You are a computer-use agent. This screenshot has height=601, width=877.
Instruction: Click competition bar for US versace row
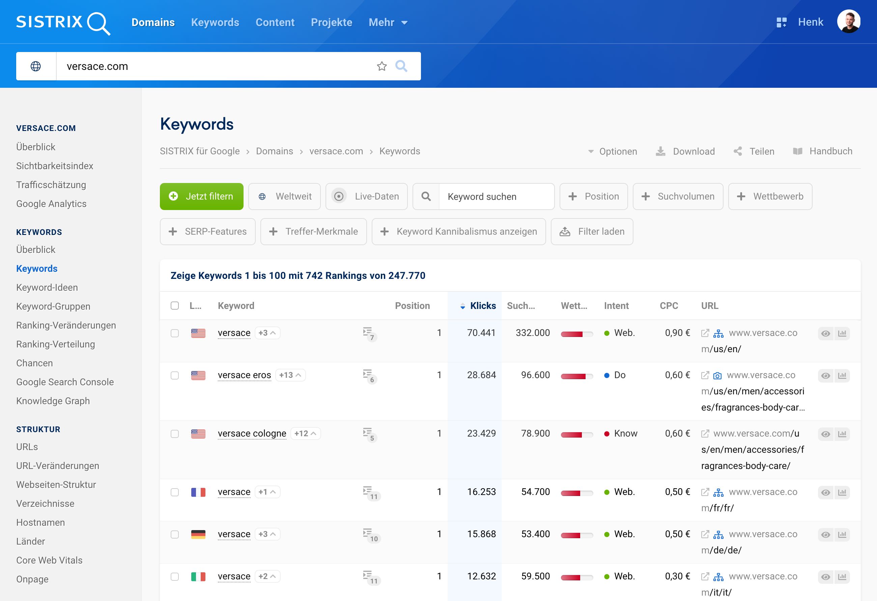[577, 334]
